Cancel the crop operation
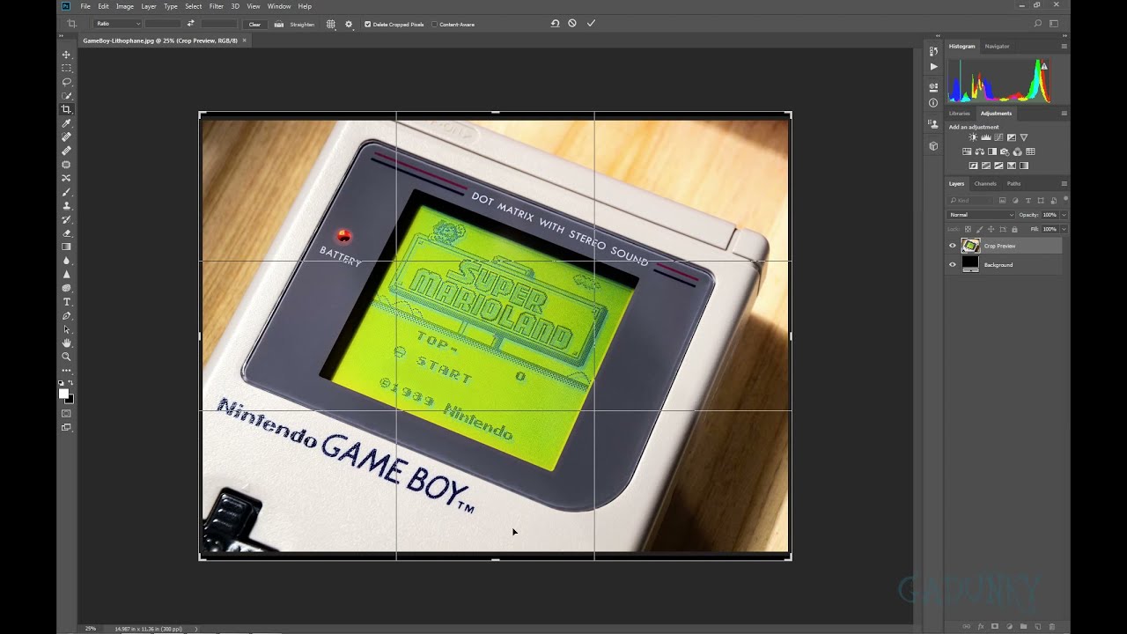The image size is (1127, 634). (572, 24)
